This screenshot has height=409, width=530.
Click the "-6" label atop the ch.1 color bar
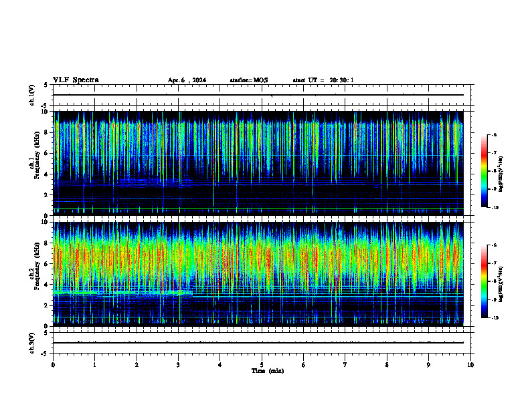click(493, 134)
